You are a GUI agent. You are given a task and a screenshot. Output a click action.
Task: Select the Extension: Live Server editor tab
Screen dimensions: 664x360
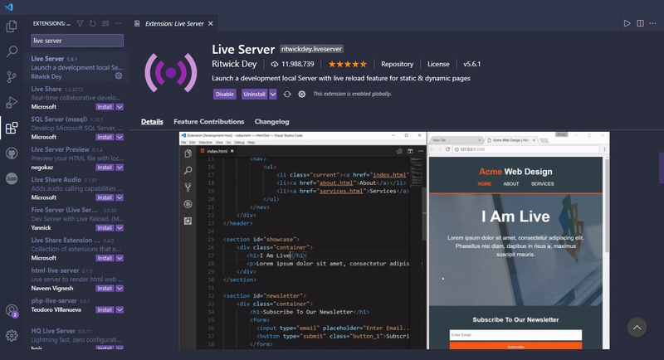(x=174, y=24)
